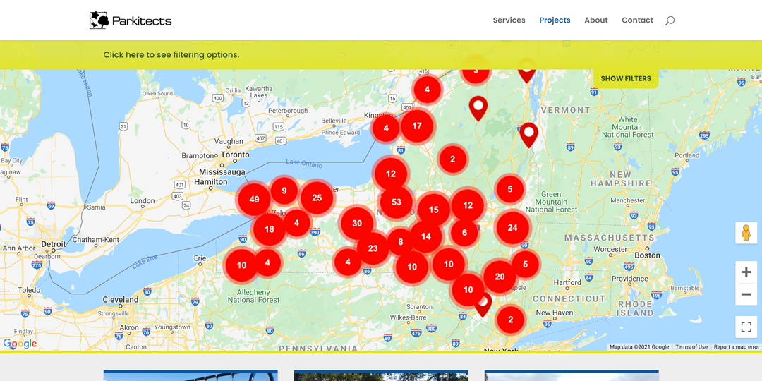Open the Services menu item

[509, 20]
